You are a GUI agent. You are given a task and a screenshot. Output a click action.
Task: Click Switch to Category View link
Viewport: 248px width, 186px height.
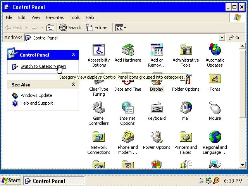pos(43,66)
